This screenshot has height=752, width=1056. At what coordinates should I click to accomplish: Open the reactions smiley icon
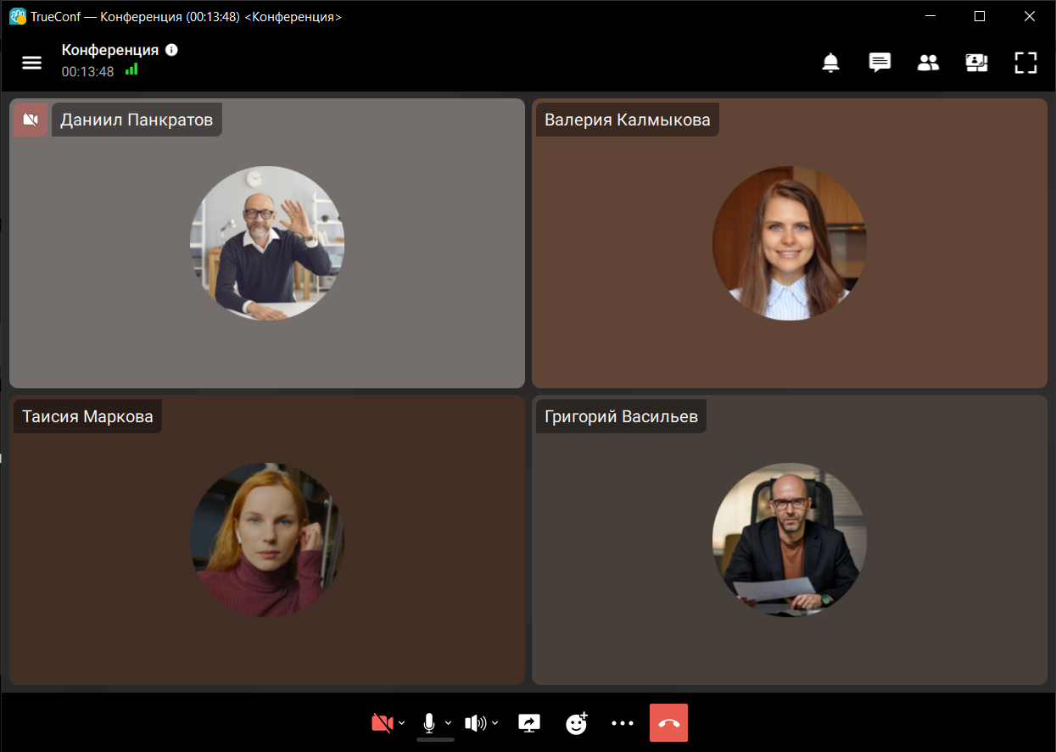[x=577, y=723]
